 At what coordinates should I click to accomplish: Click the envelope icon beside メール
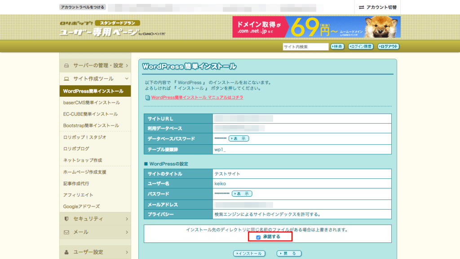[66, 232]
